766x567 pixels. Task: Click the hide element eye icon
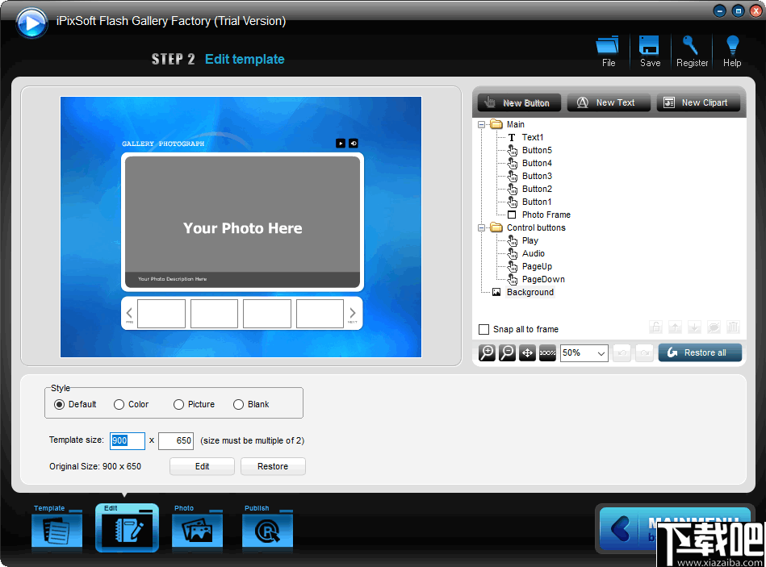click(714, 327)
